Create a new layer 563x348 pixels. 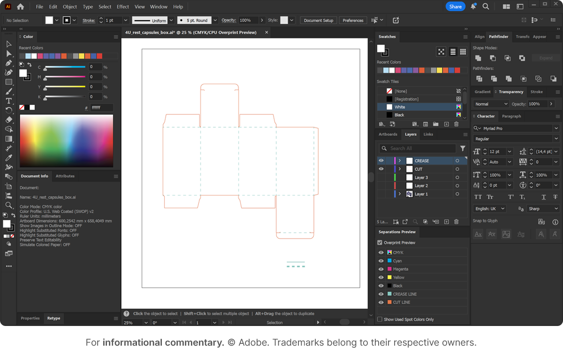[446, 222]
